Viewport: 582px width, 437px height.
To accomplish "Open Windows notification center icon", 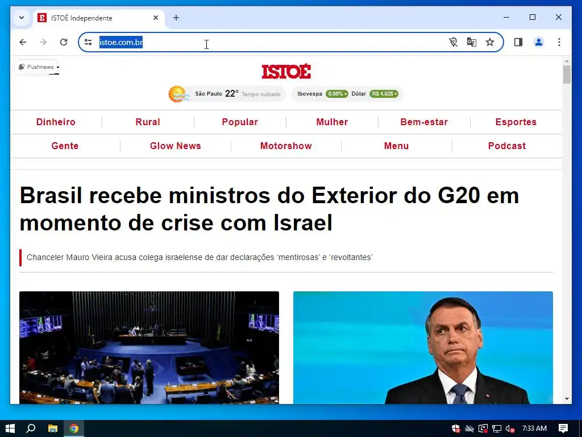I will pyautogui.click(x=563, y=428).
